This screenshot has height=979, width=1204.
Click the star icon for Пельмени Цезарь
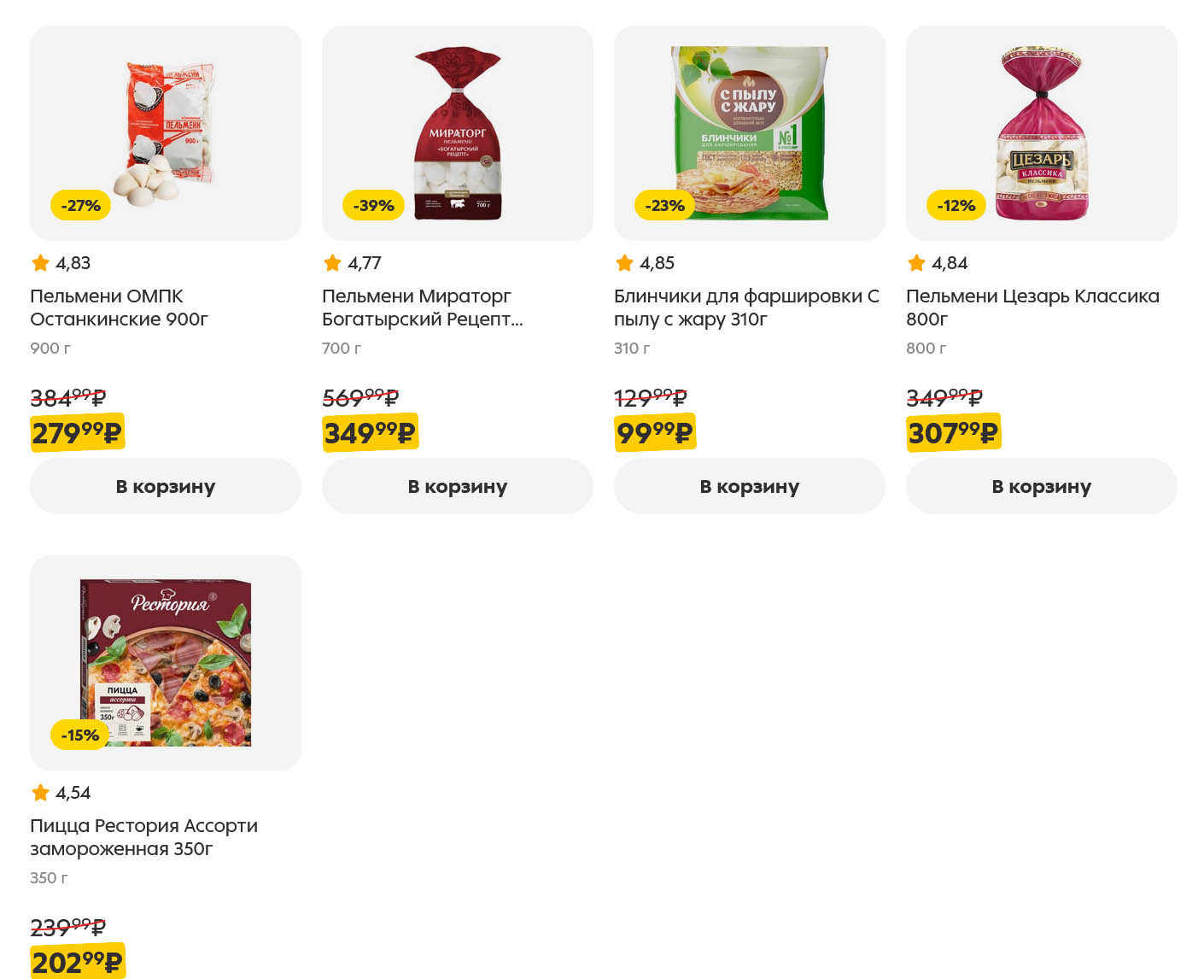pyautogui.click(x=916, y=263)
